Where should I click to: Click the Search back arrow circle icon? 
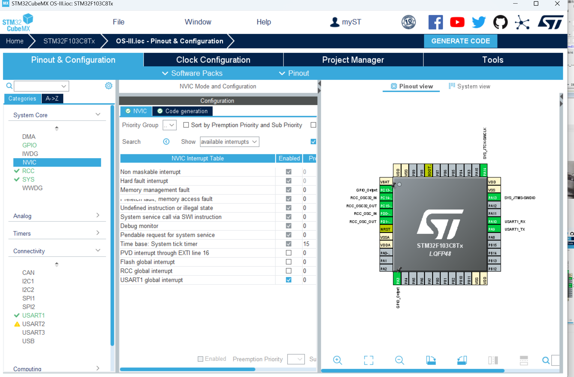click(x=166, y=142)
